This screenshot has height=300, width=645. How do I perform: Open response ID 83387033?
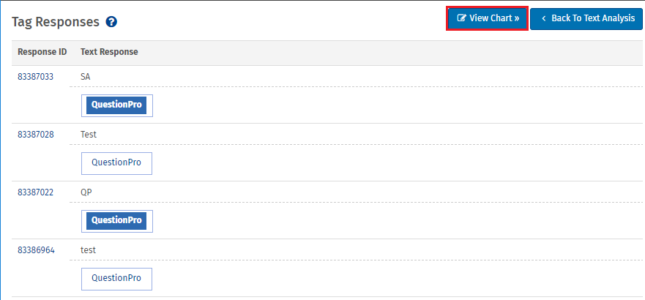tap(36, 77)
